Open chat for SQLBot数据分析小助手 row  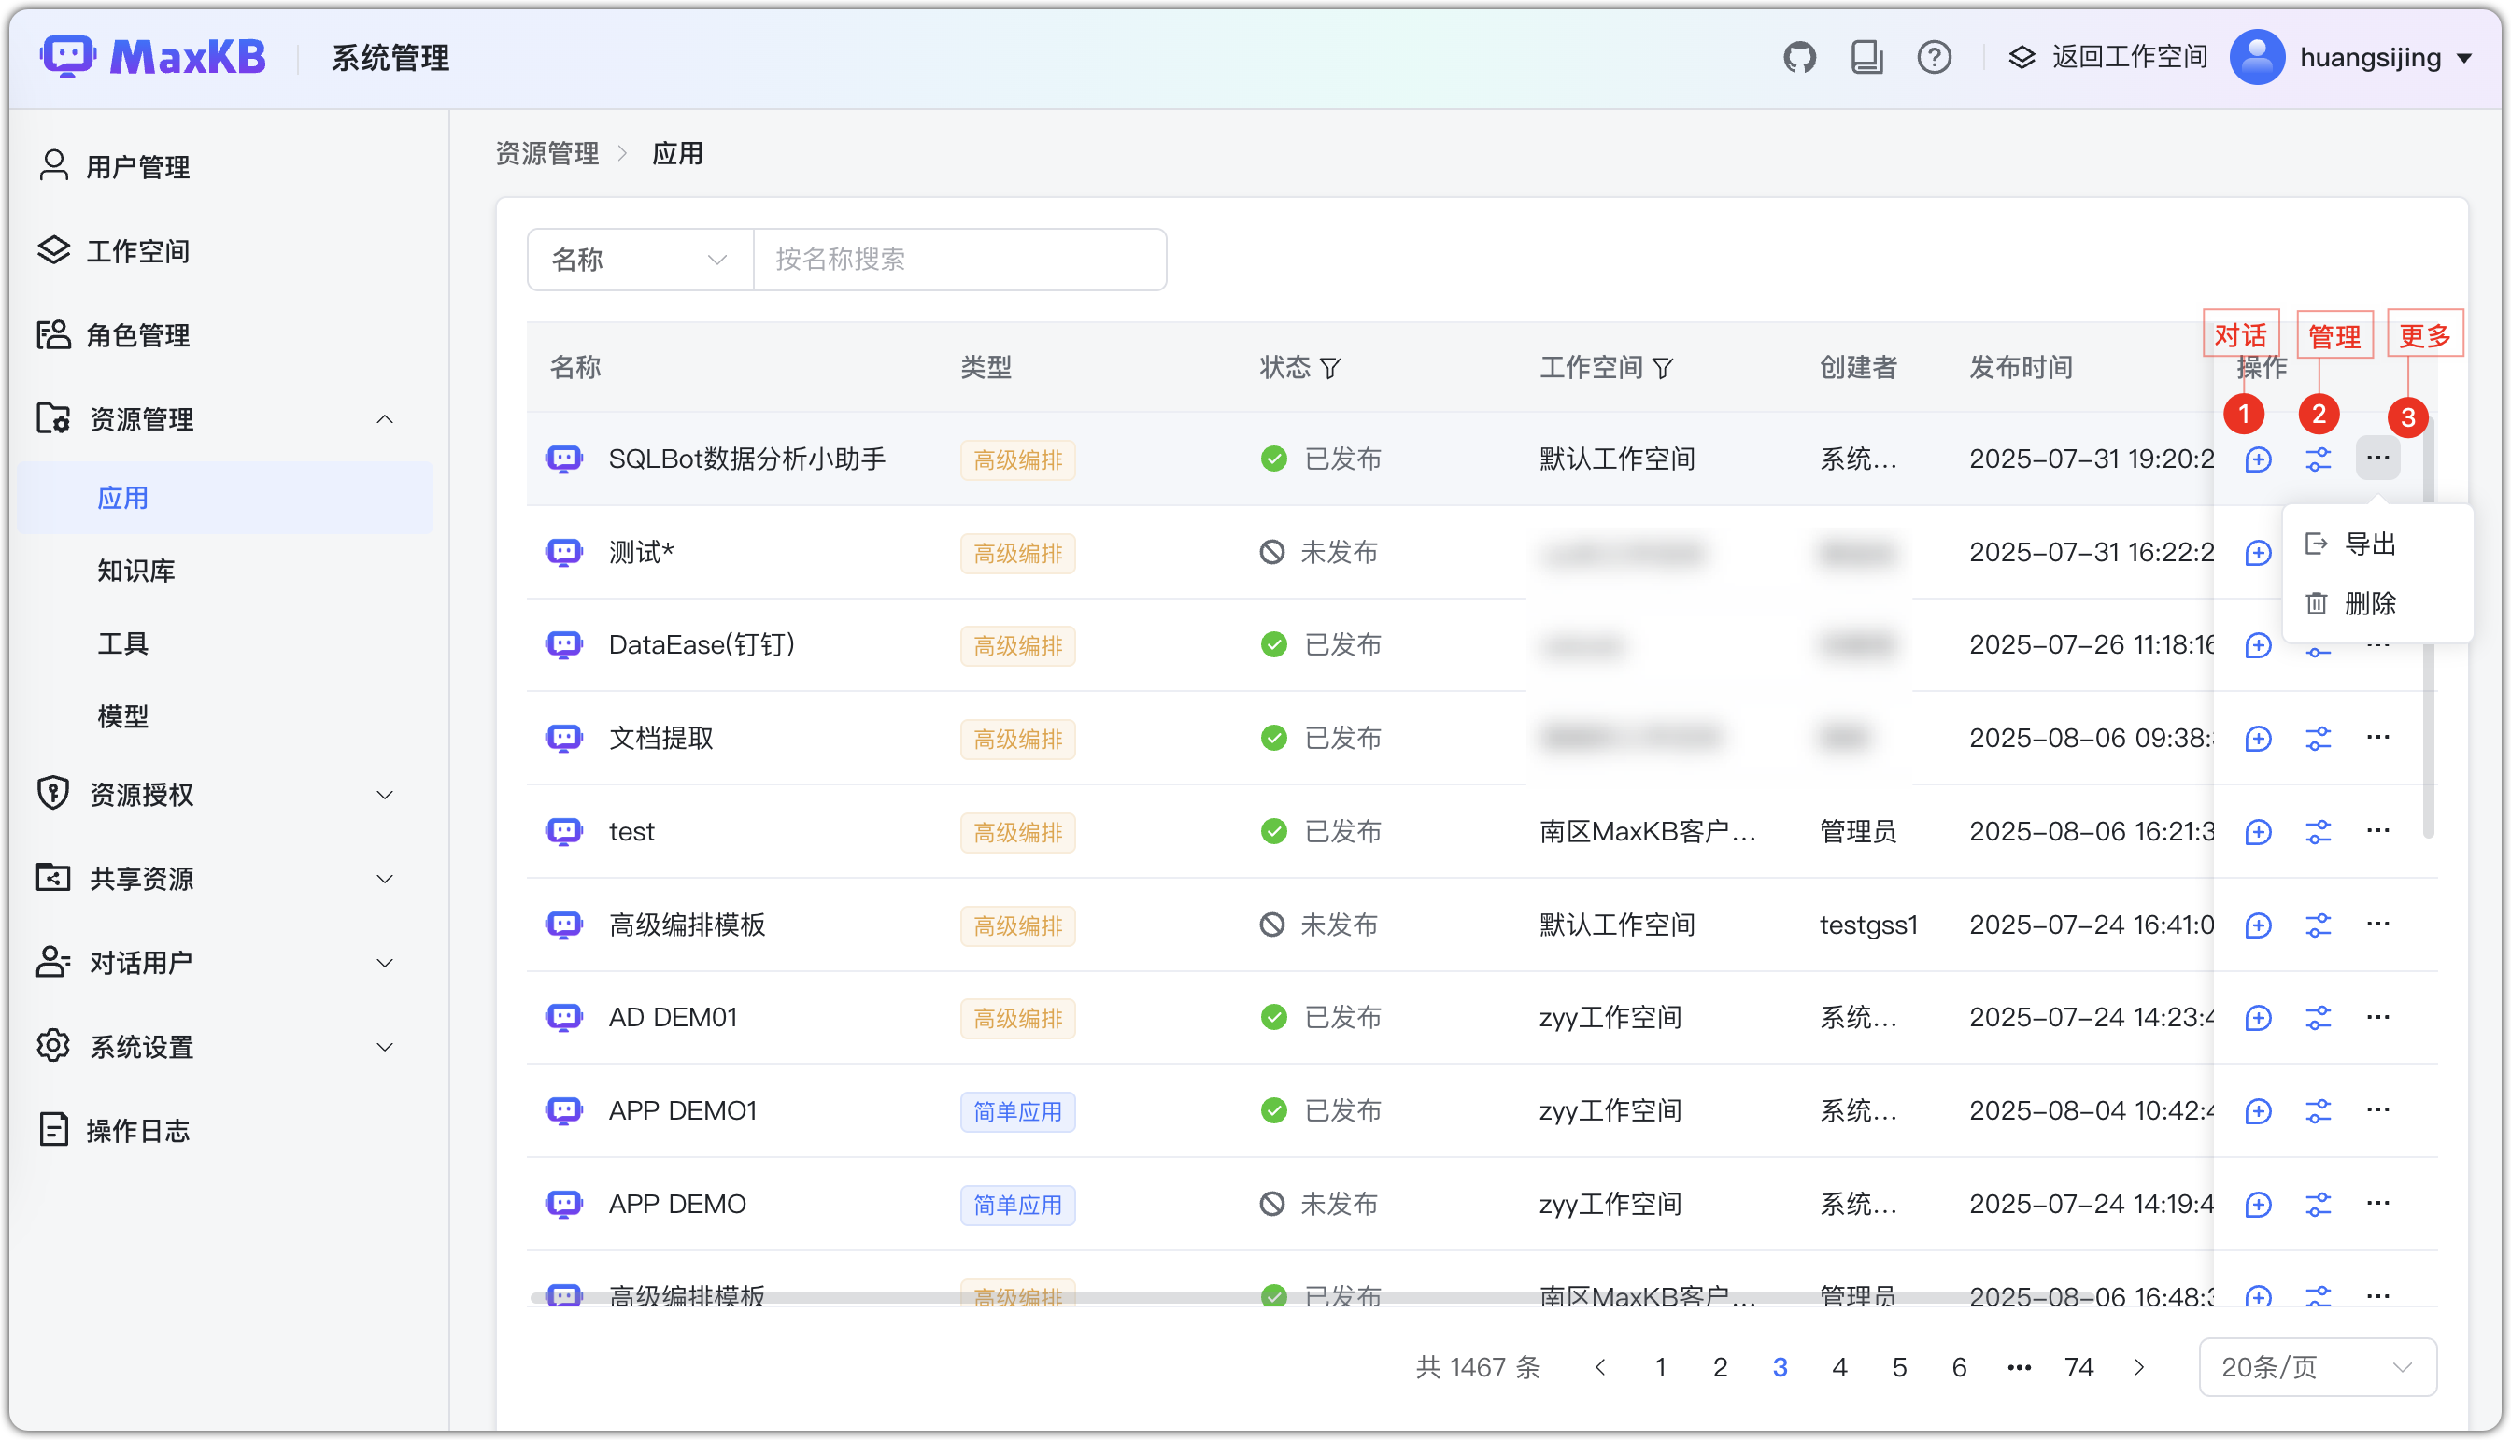(x=2257, y=459)
